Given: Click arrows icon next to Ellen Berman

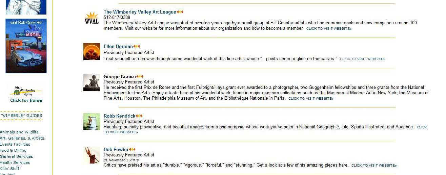Looking at the screenshot, I should (x=136, y=47).
